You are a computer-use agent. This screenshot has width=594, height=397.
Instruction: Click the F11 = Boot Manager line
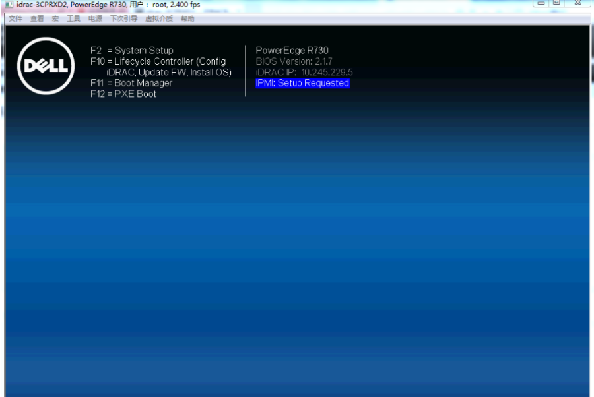pos(131,83)
